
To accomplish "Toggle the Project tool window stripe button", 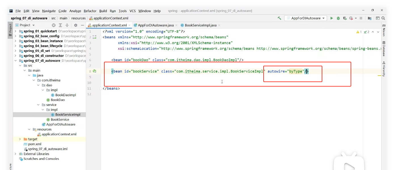I will tap(10, 30).
